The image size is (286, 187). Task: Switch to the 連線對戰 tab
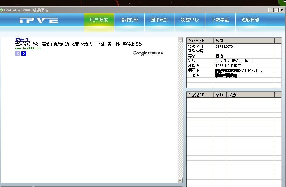click(x=129, y=20)
